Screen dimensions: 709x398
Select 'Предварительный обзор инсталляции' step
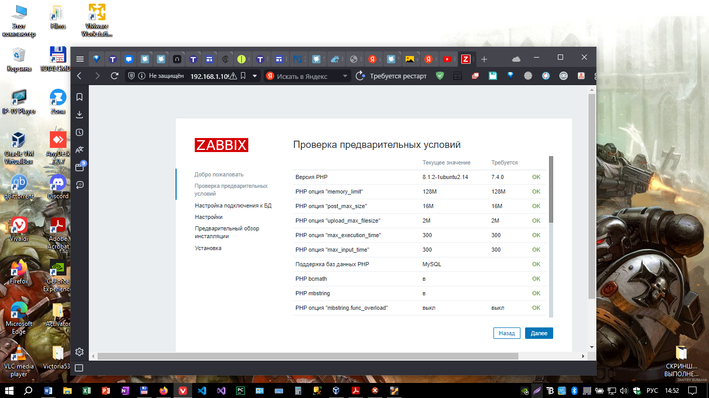click(227, 232)
